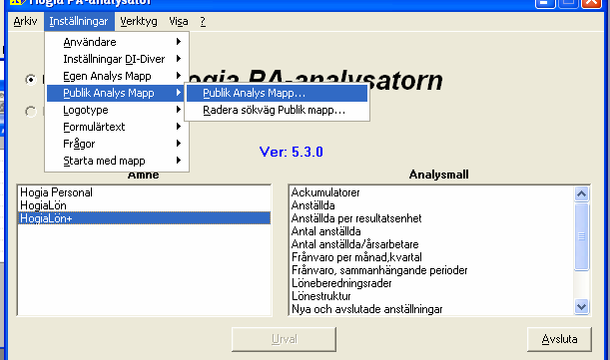
Task: Select Lönestruktur analysmall
Action: (x=431, y=296)
